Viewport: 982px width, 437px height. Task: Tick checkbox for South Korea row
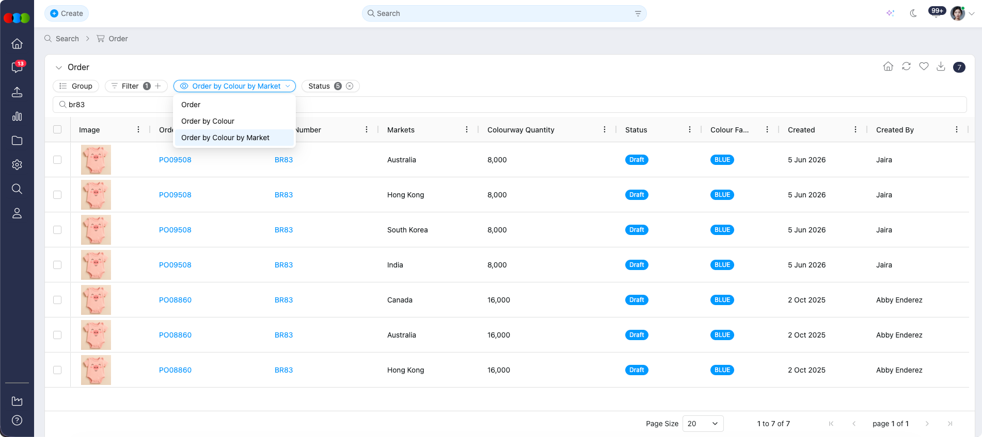coord(57,230)
